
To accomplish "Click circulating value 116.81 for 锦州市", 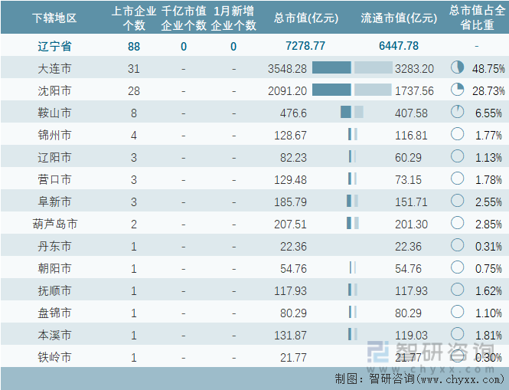I will 411,135.
